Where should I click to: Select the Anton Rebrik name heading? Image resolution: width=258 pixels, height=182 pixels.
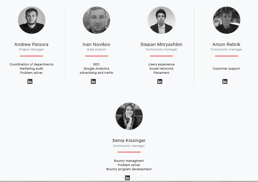[x=226, y=45]
